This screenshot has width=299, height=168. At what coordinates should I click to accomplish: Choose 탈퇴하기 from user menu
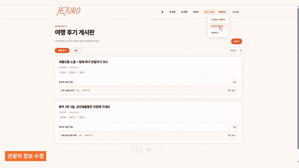(218, 33)
